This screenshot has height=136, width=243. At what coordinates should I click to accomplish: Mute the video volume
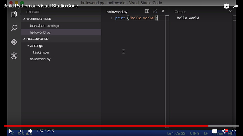[x=30, y=131]
